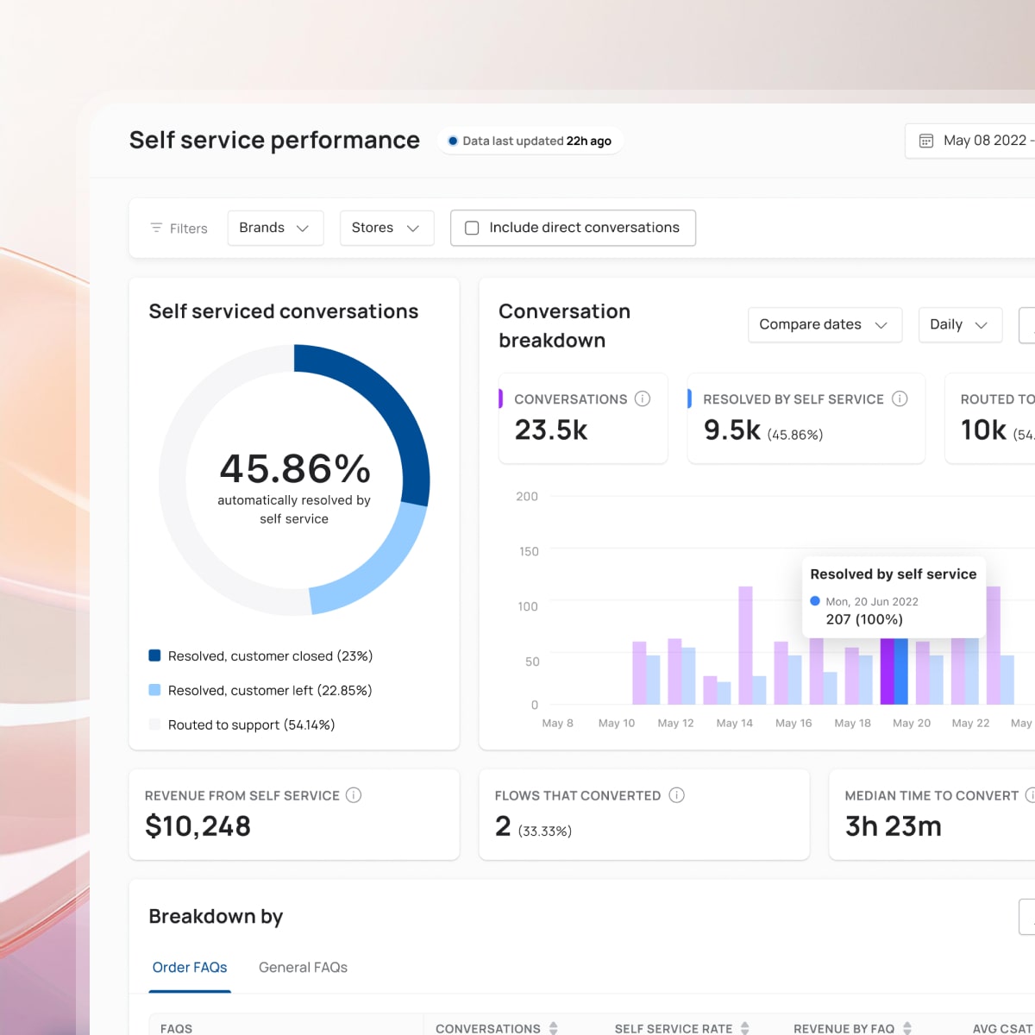The width and height of the screenshot is (1035, 1035).
Task: Click the Filters icon
Action: pos(156,228)
